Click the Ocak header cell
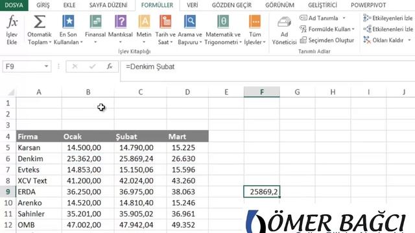415x233 pixels. coord(88,137)
